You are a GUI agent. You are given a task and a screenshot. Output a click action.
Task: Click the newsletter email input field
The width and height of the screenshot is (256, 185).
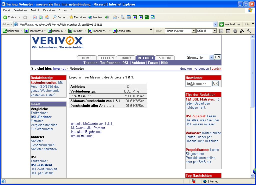click(198, 84)
